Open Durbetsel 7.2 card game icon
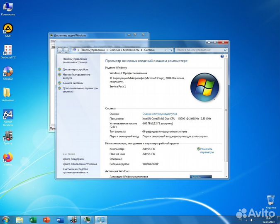The image size is (280, 224). click(x=8, y=52)
